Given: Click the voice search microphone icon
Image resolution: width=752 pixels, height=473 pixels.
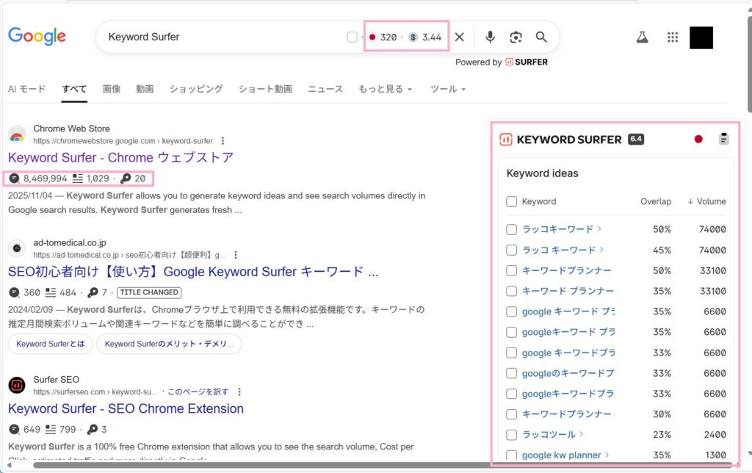Looking at the screenshot, I should pos(490,37).
